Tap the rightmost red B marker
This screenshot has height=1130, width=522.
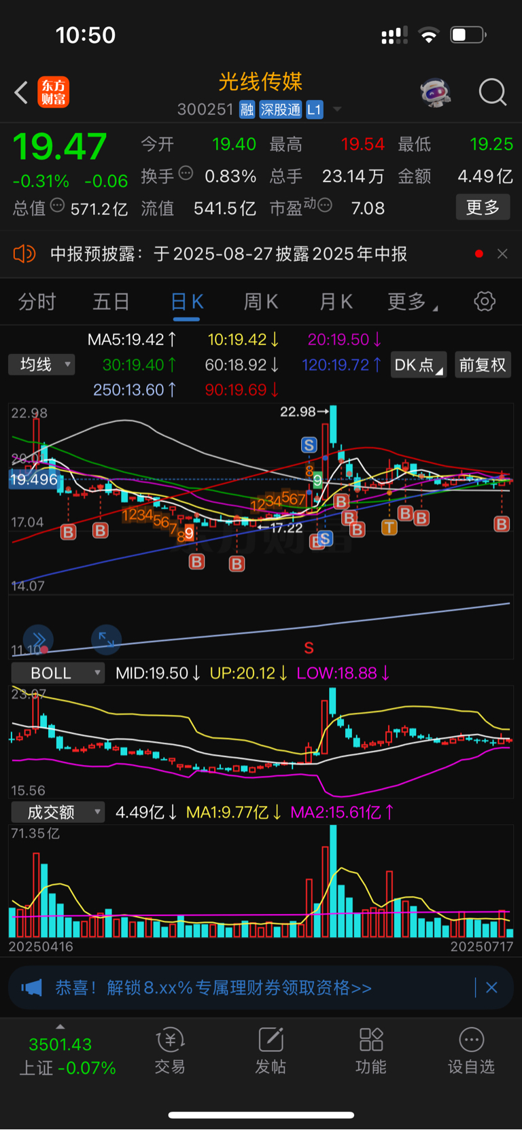[502, 524]
